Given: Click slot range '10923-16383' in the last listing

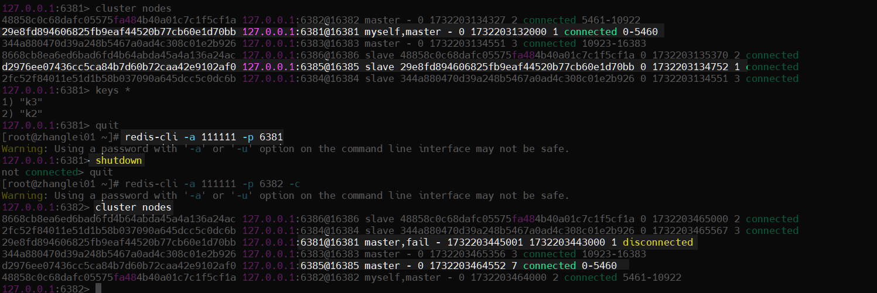Looking at the screenshot, I should pos(614,254).
